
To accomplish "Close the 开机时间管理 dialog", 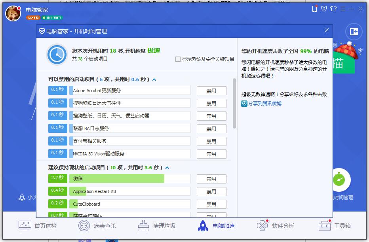I will [x=327, y=30].
